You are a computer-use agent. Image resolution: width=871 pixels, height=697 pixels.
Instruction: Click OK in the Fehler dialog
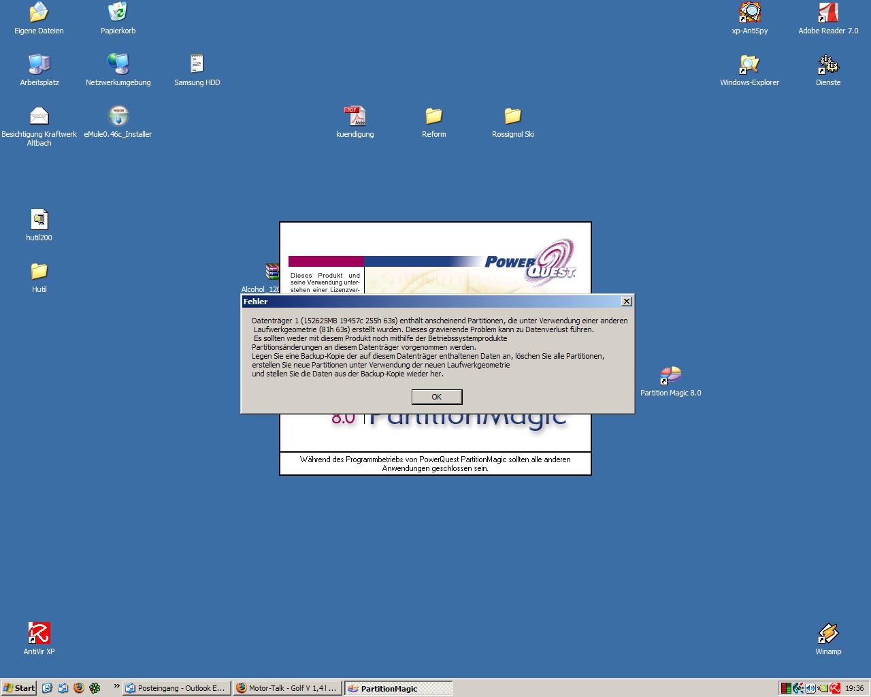point(436,397)
